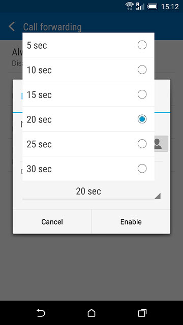Tap the roaming signal strength icon
This screenshot has width=183, height=325.
point(140,6)
